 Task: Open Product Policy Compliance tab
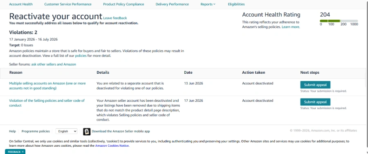click(123, 4)
